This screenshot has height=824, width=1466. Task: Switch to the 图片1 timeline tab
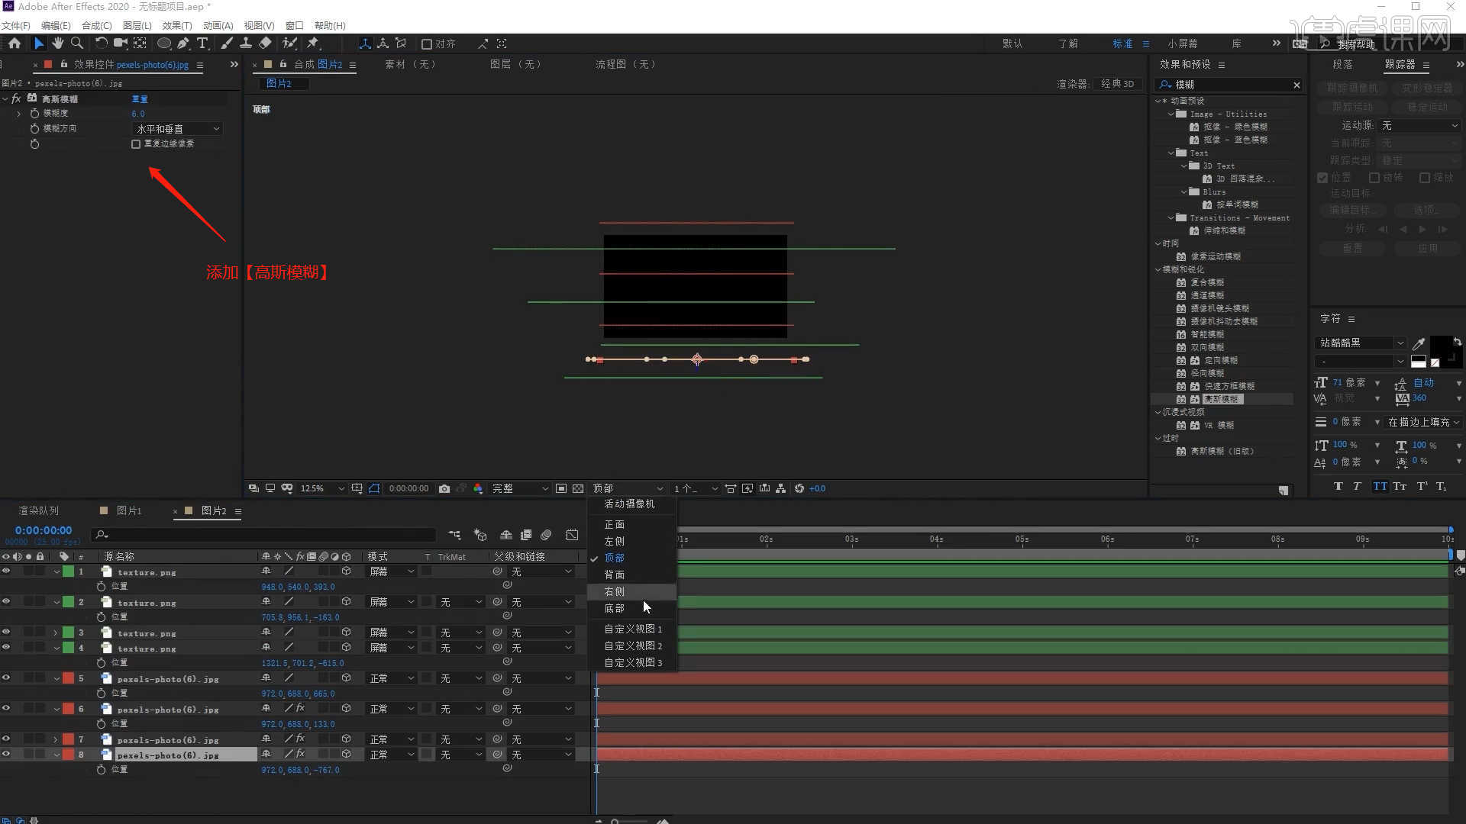coord(128,510)
